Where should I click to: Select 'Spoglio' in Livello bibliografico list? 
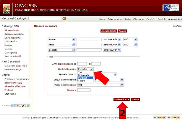point(85,81)
